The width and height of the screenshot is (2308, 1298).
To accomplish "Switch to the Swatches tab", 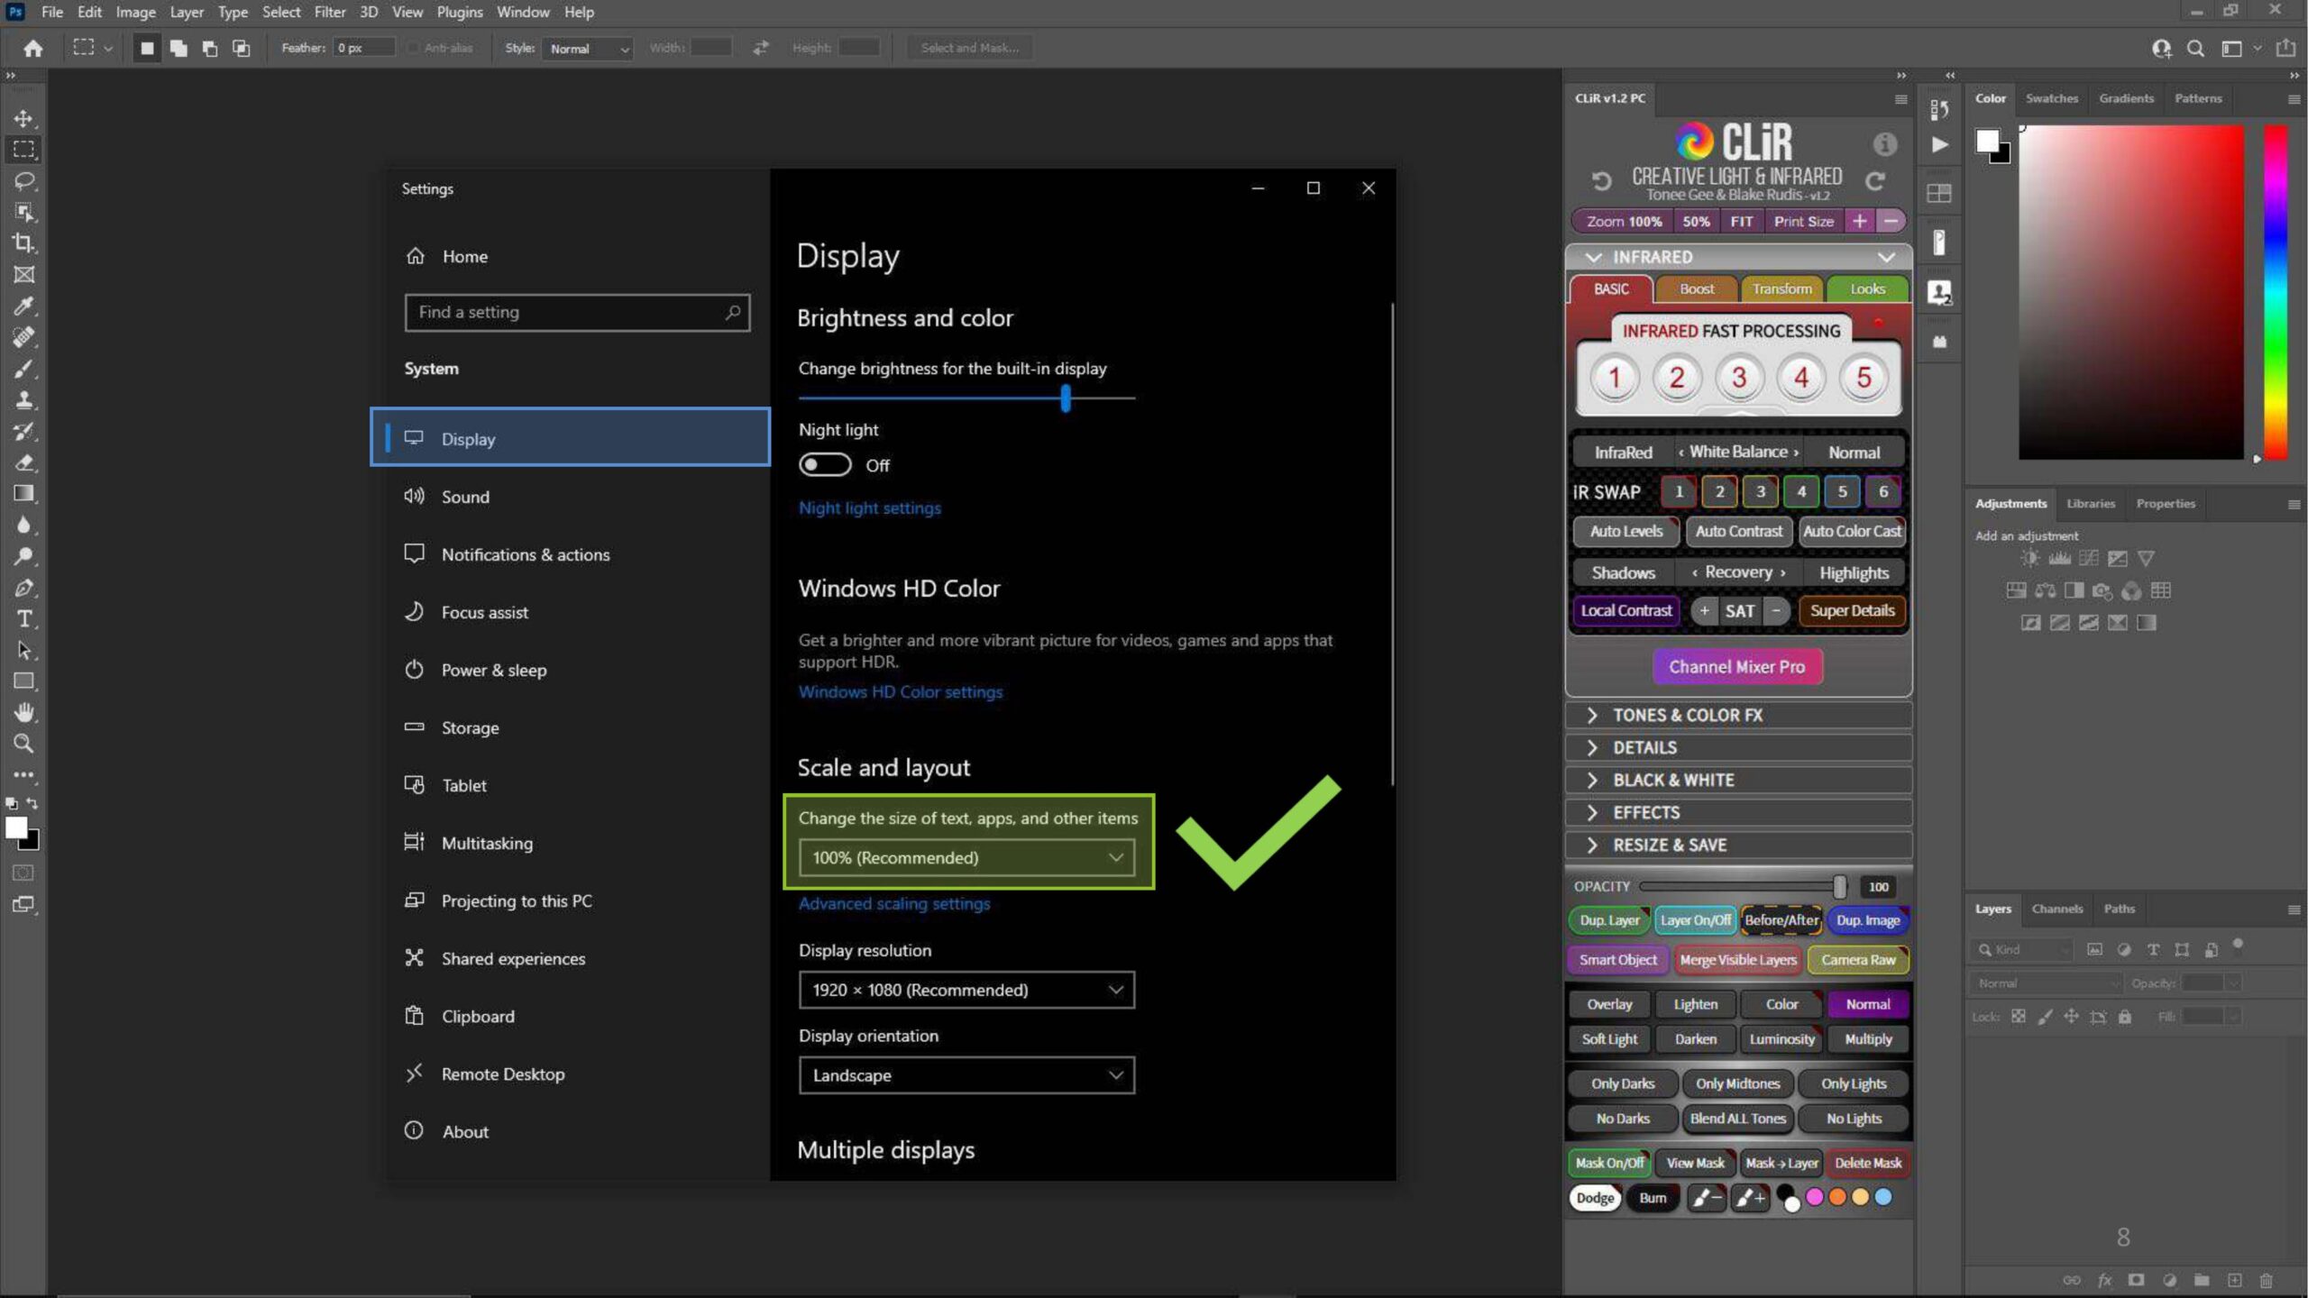I will point(2051,98).
